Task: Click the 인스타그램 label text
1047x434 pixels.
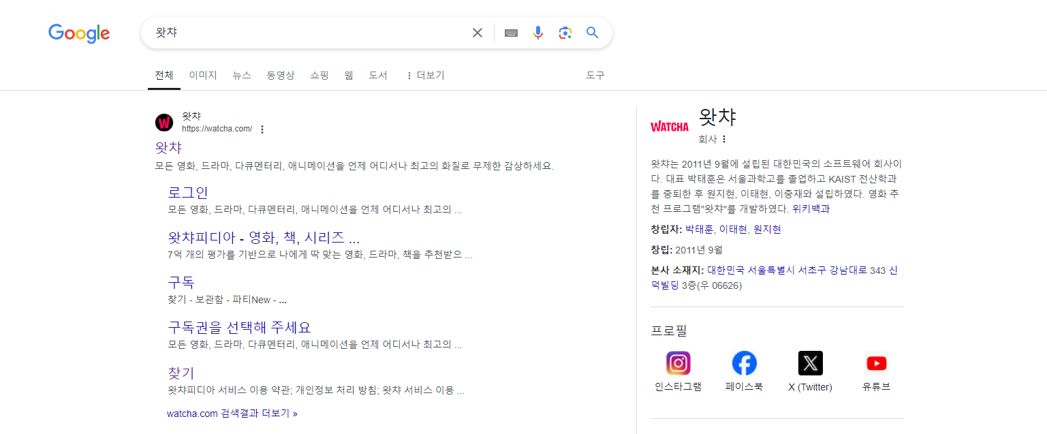Action: (678, 387)
